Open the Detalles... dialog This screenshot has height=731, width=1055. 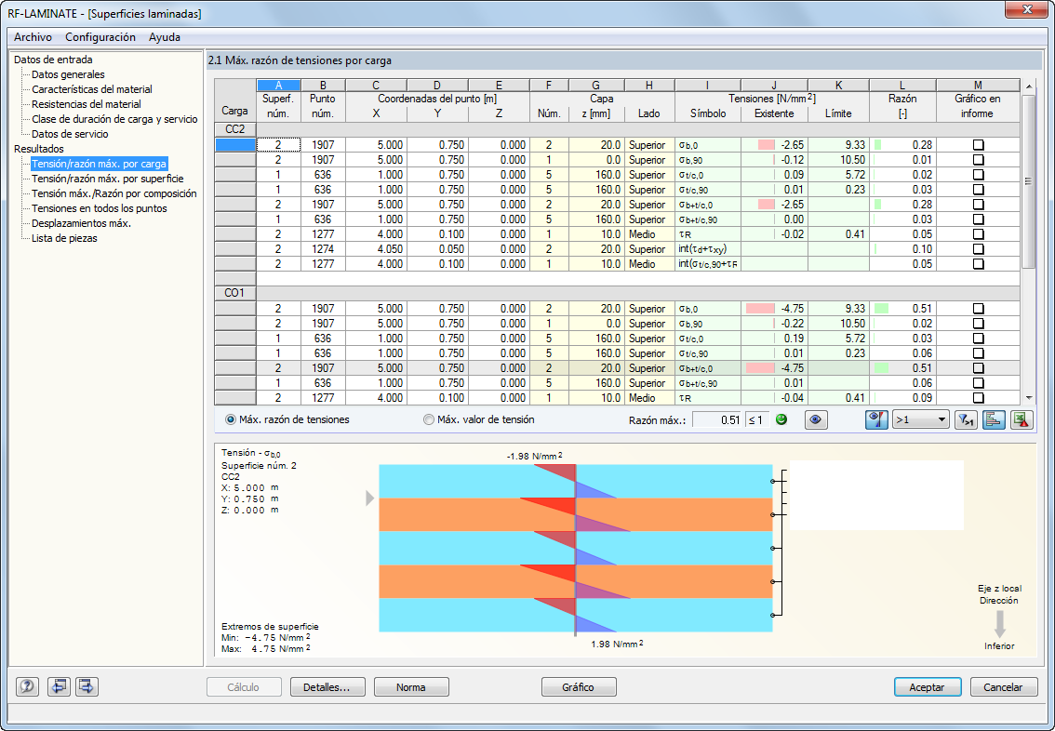(327, 687)
